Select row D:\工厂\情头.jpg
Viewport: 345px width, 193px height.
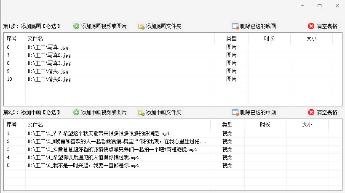173,71
